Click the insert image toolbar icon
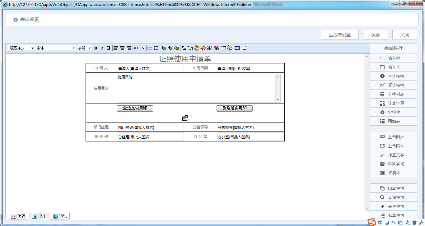The image size is (425, 226). pyautogui.click(x=190, y=48)
